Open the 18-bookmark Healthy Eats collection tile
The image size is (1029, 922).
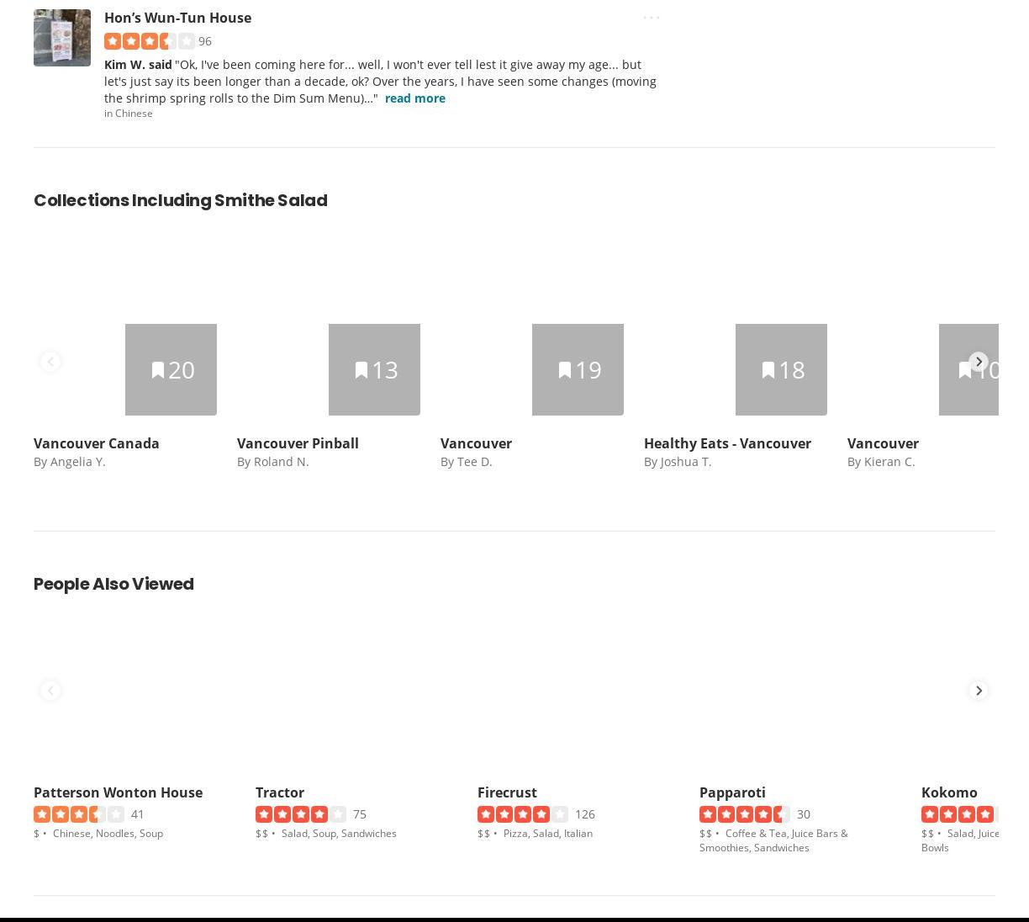(781, 369)
